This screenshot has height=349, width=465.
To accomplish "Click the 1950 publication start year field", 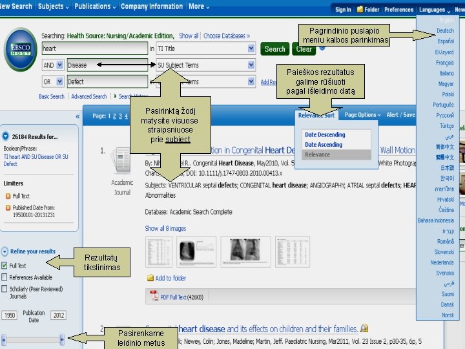I will click(10, 315).
